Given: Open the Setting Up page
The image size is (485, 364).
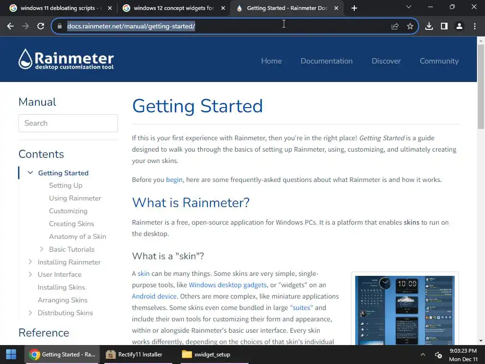Looking at the screenshot, I should click(x=65, y=185).
